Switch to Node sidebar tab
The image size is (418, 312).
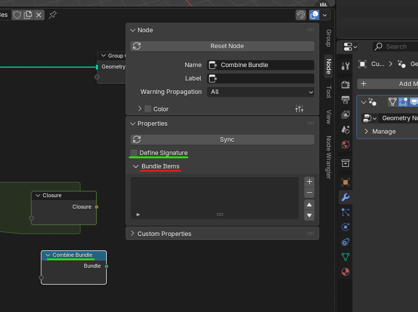pyautogui.click(x=329, y=67)
